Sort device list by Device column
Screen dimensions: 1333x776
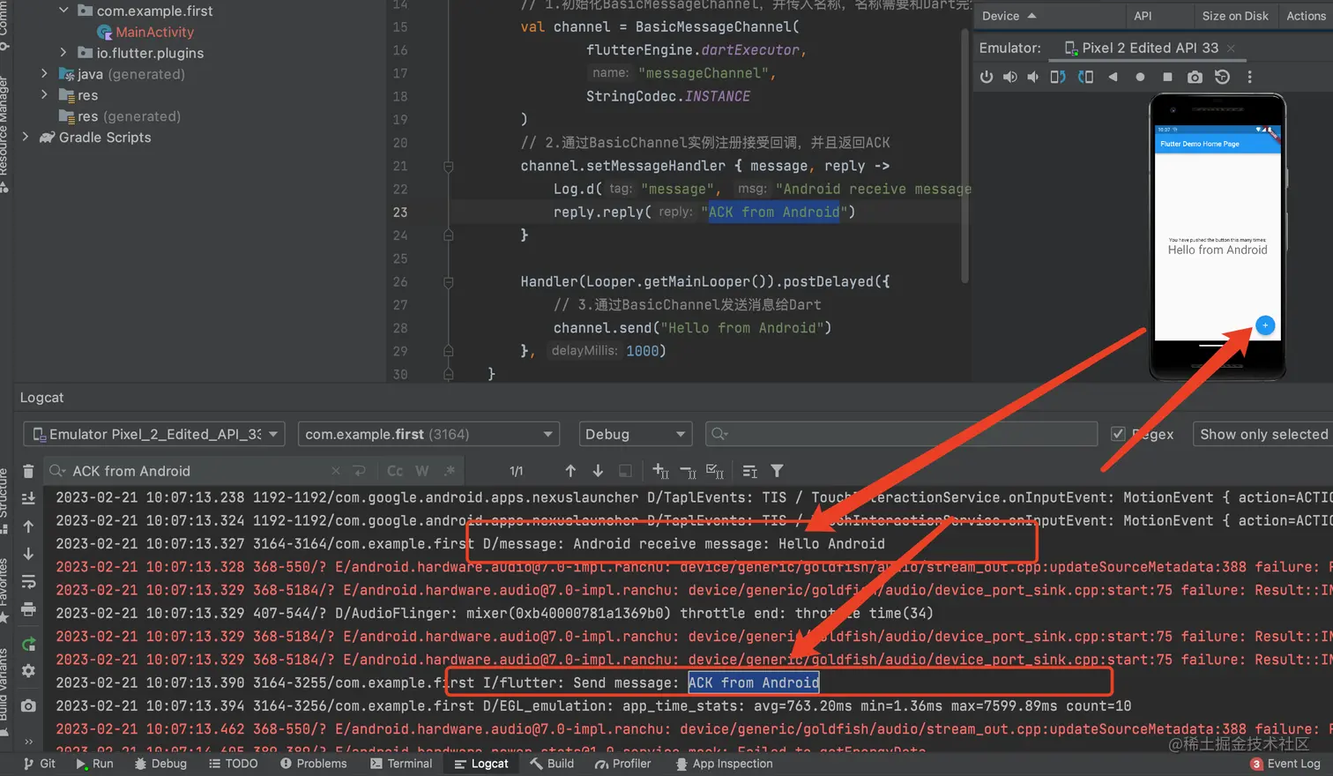[x=1009, y=16]
